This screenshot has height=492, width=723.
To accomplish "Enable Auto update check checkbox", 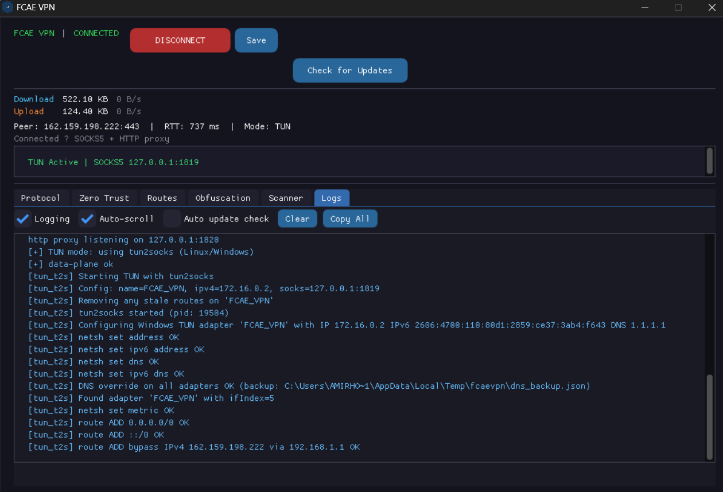I will [x=172, y=218].
